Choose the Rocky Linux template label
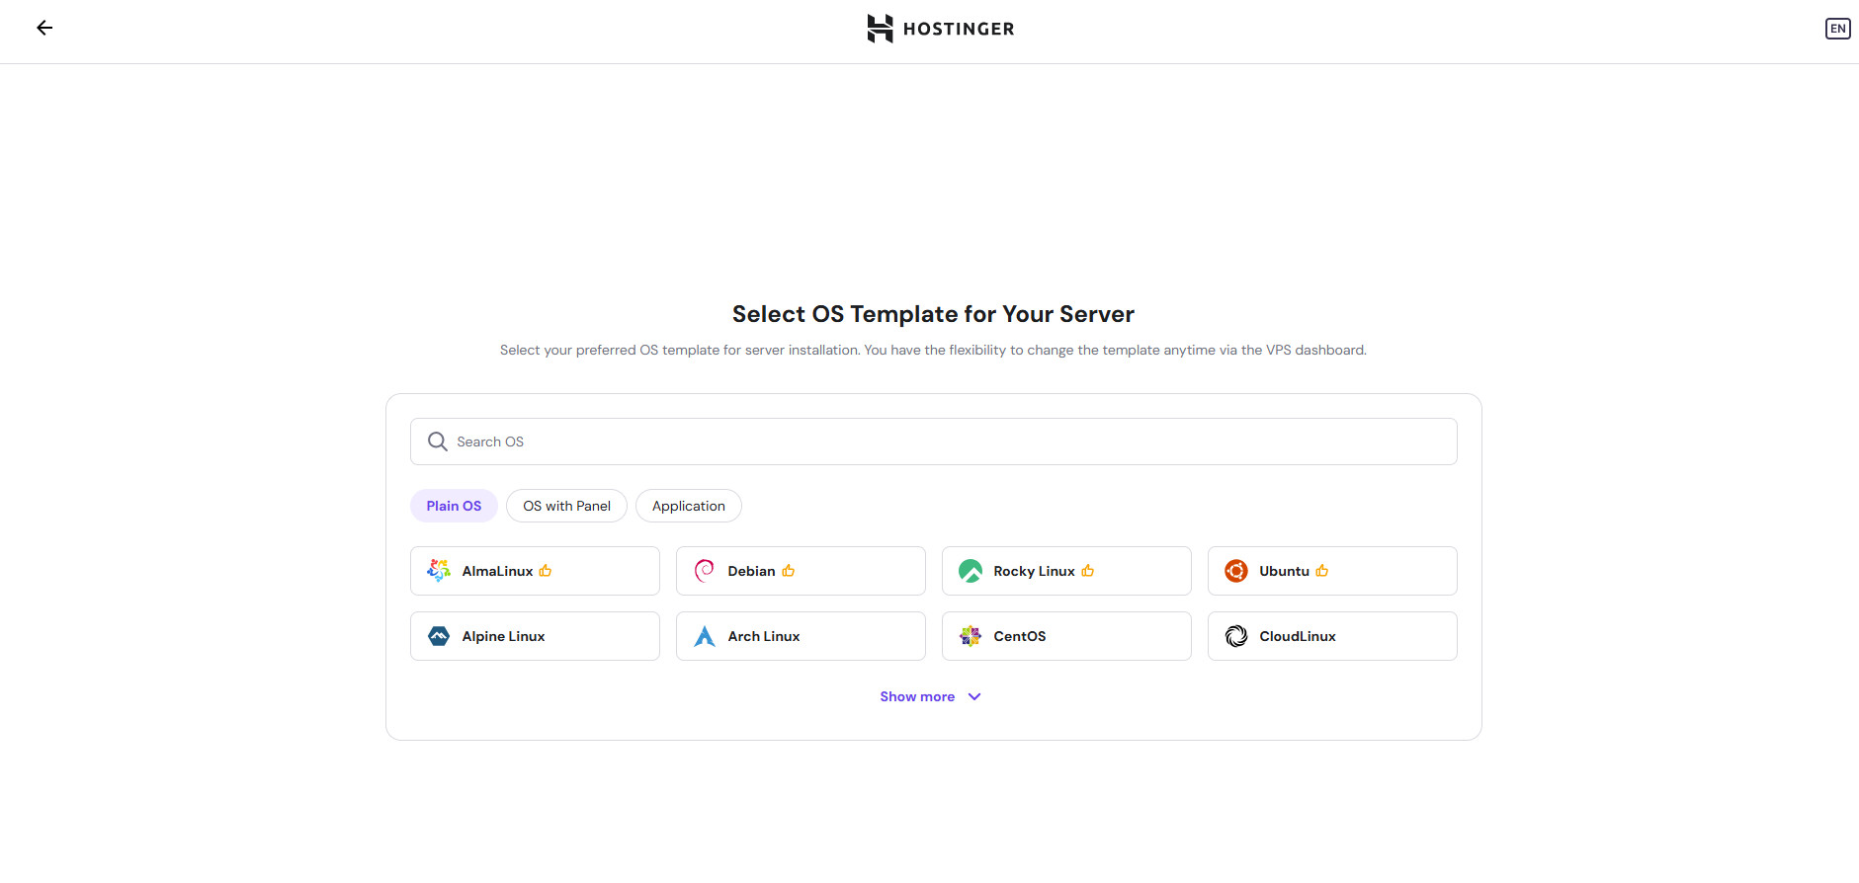The width and height of the screenshot is (1859, 883). click(x=1034, y=571)
